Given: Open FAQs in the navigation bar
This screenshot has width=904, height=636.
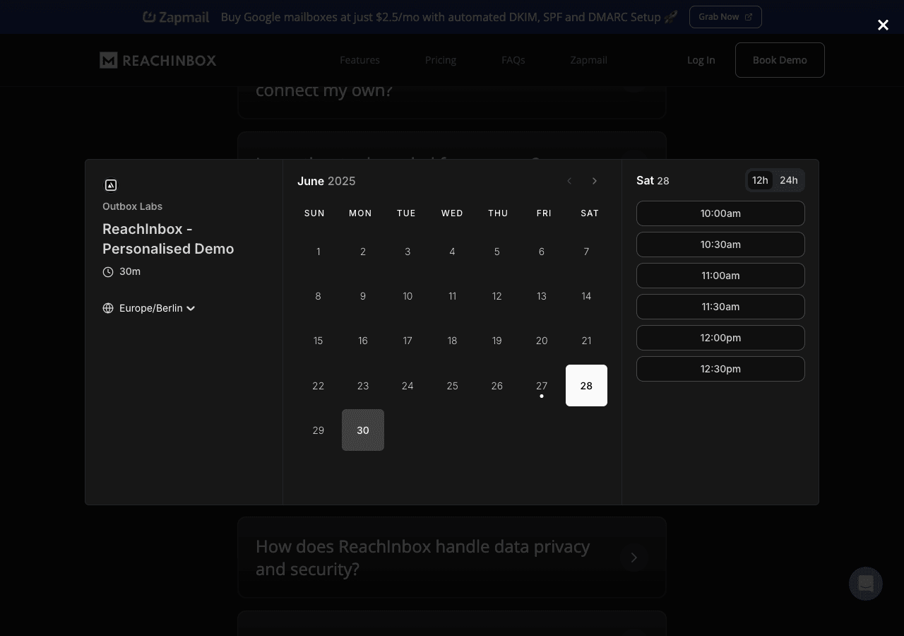Looking at the screenshot, I should [513, 60].
